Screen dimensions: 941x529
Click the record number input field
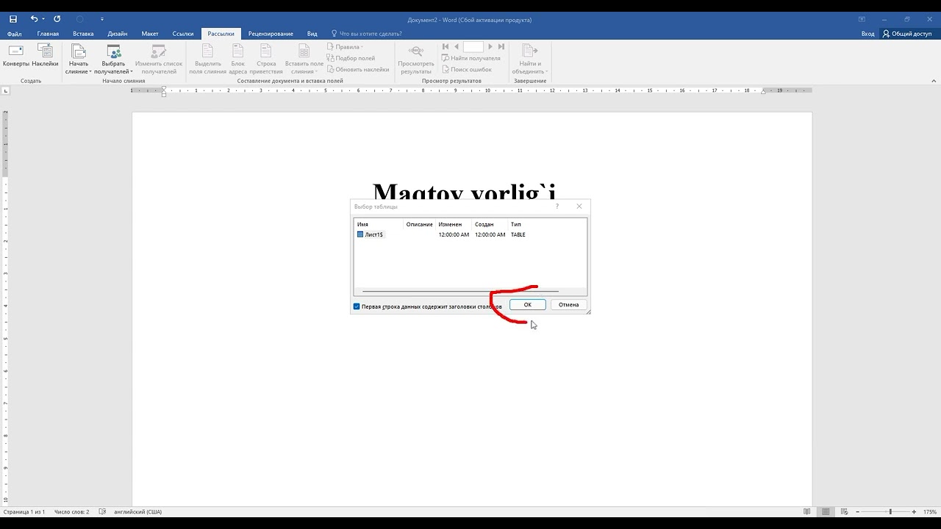[473, 47]
